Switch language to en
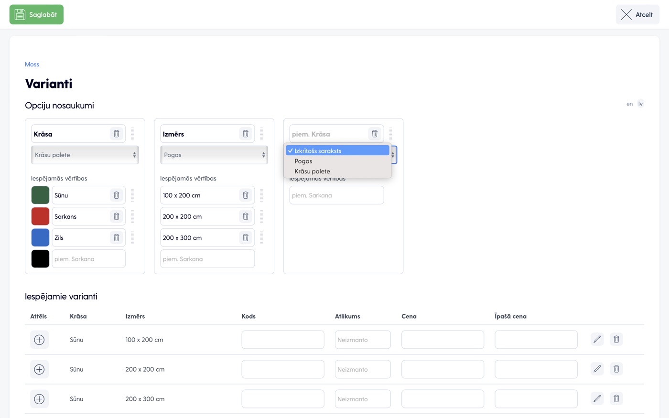Viewport: 669px width, 418px height. pyautogui.click(x=630, y=104)
